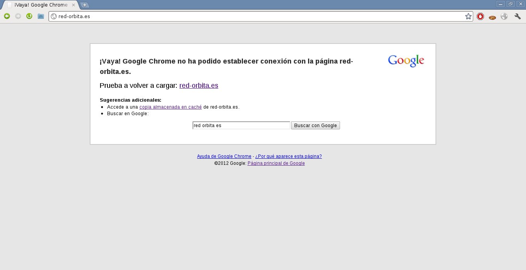Screen dimensions: 526x270
Task: Open Ayuda de Google Chrome link
Action: (224, 156)
